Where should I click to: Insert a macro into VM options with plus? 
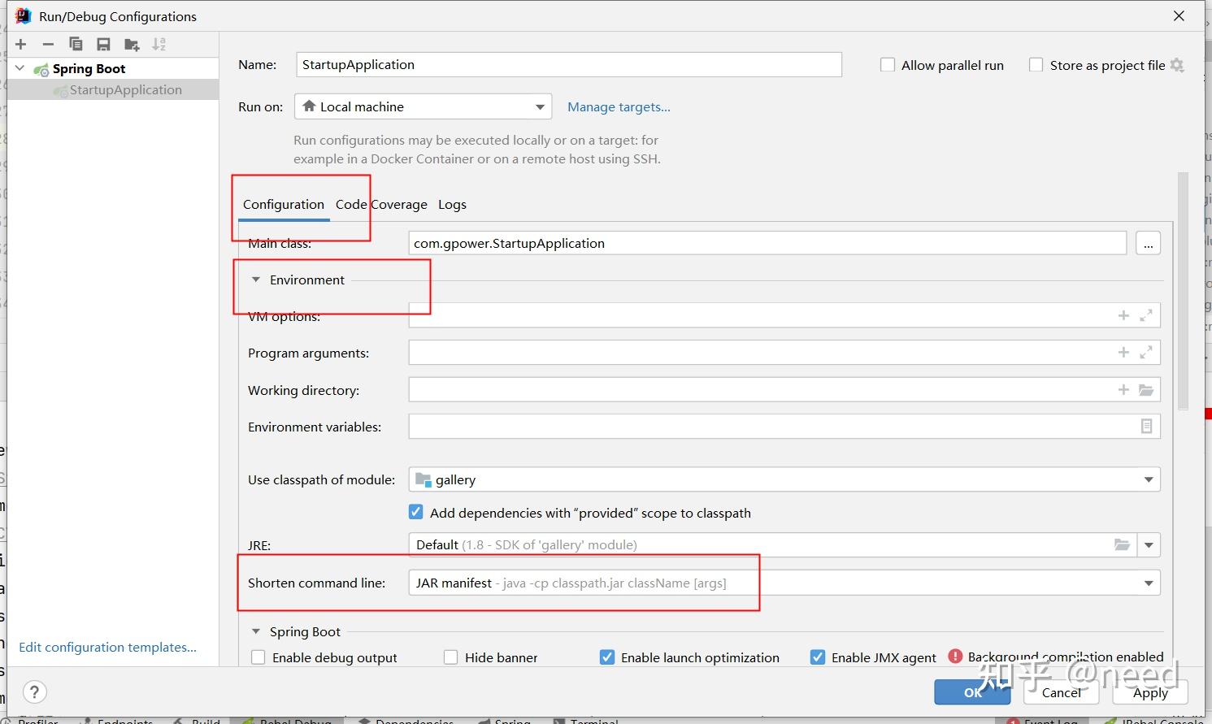coord(1123,315)
